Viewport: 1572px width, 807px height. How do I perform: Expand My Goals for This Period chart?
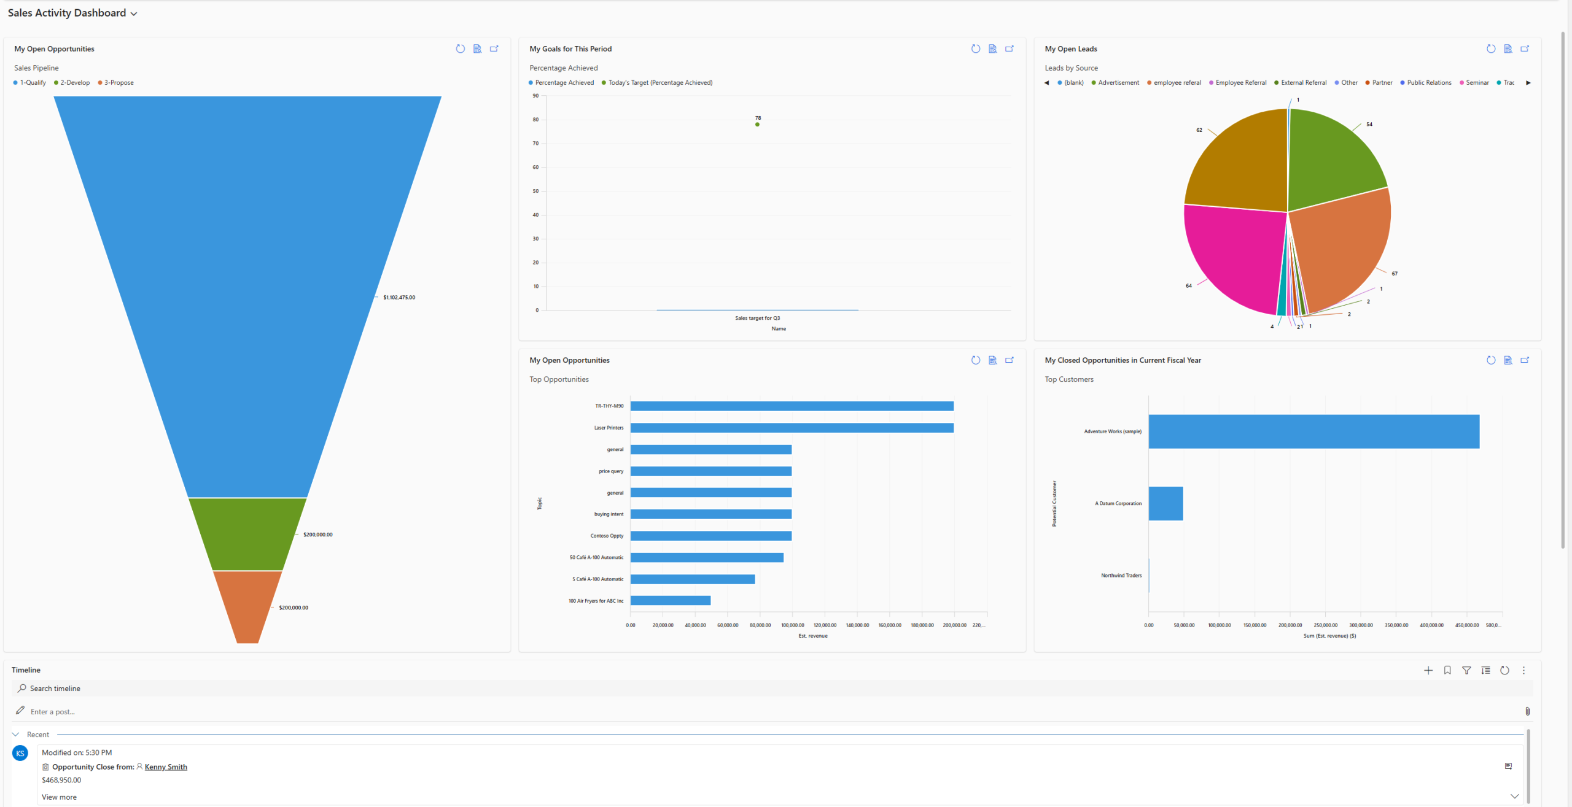click(x=1010, y=48)
